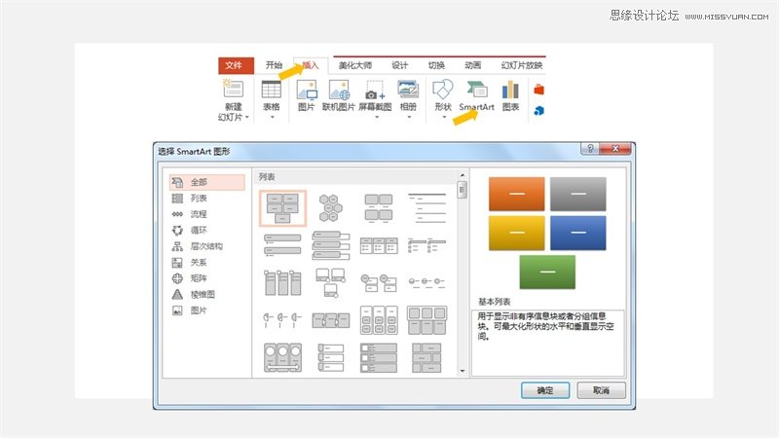Switch to the 设计 design tab
Screen dimensions: 779x438
(x=399, y=65)
